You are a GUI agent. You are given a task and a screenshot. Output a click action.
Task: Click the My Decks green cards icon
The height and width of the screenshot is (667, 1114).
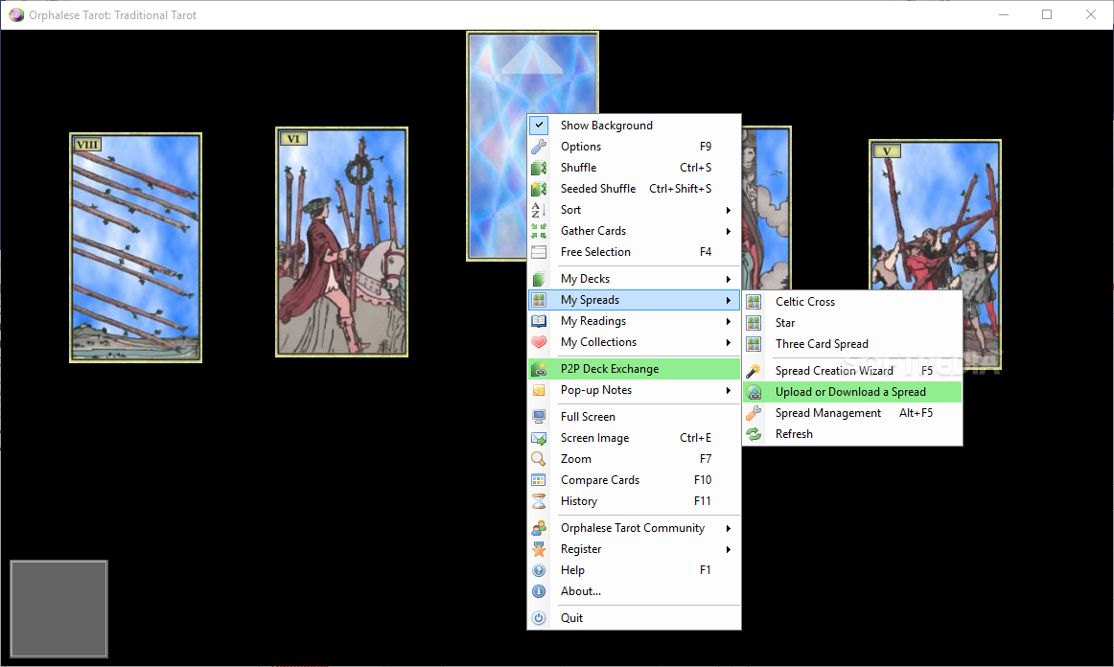[x=539, y=279]
